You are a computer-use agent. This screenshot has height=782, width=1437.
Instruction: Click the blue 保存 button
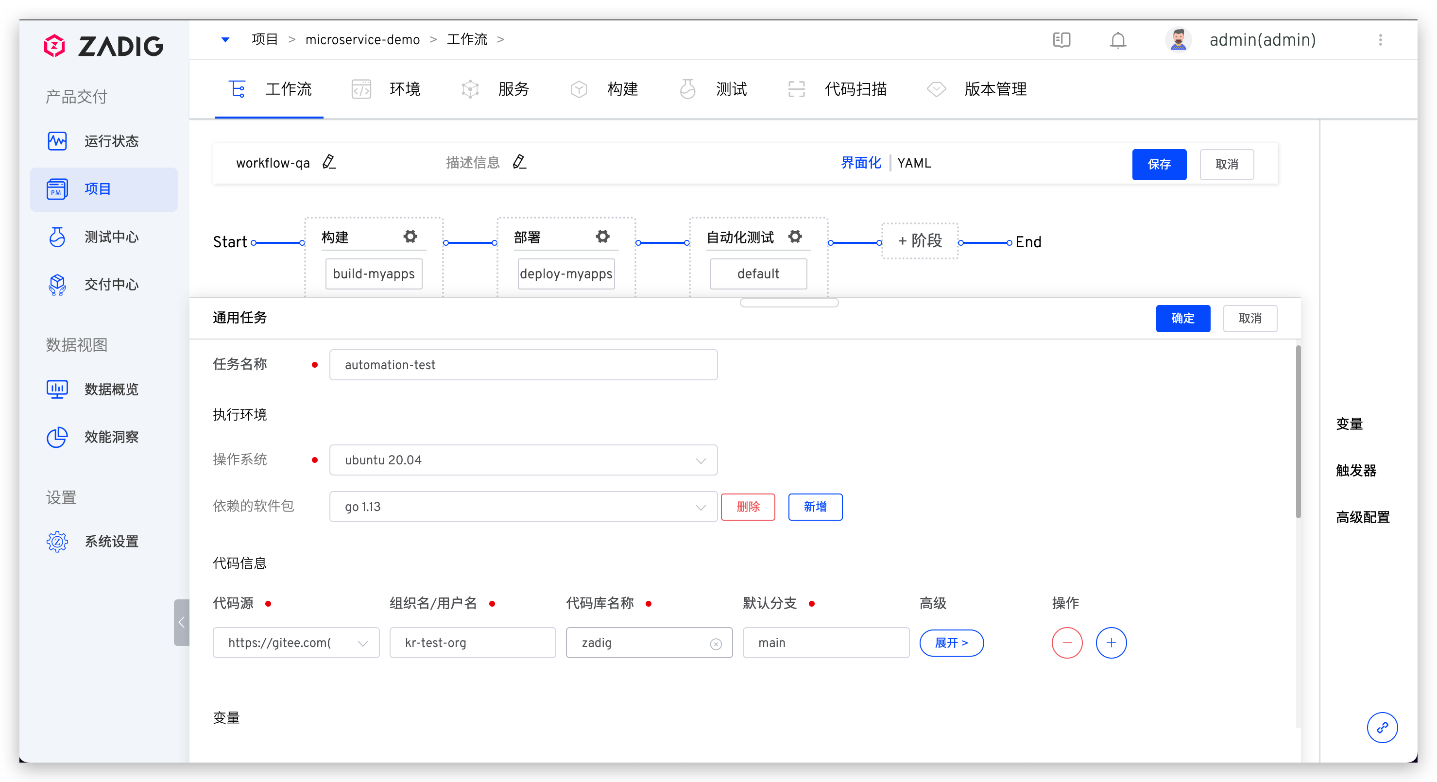1159,164
